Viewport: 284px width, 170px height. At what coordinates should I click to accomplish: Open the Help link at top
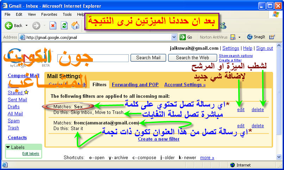coord(248,48)
